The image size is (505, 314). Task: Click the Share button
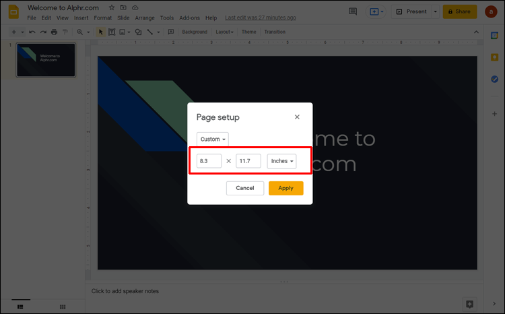click(460, 11)
